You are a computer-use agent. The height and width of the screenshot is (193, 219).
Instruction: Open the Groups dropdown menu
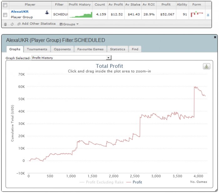tap(69, 24)
